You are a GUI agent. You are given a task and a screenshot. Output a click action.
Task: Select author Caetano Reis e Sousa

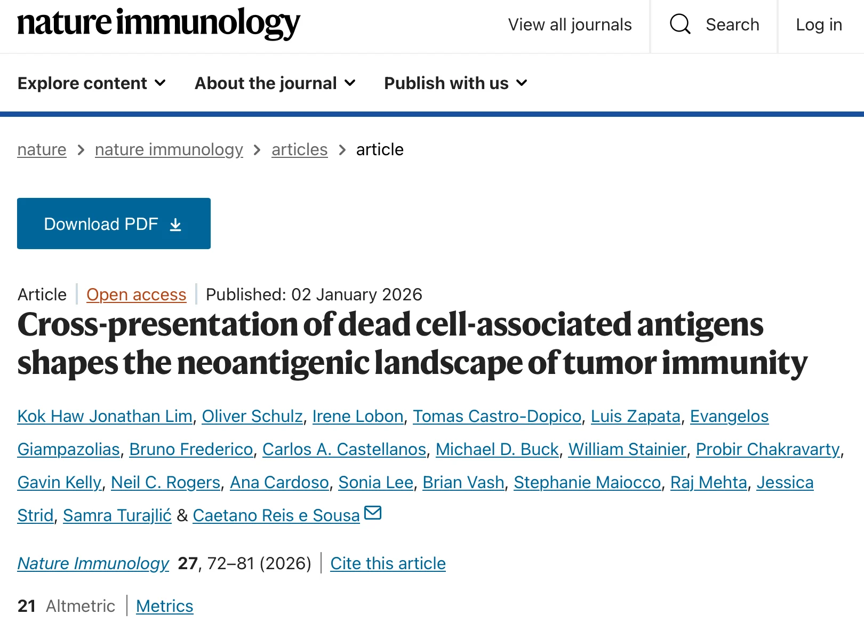pyautogui.click(x=276, y=515)
